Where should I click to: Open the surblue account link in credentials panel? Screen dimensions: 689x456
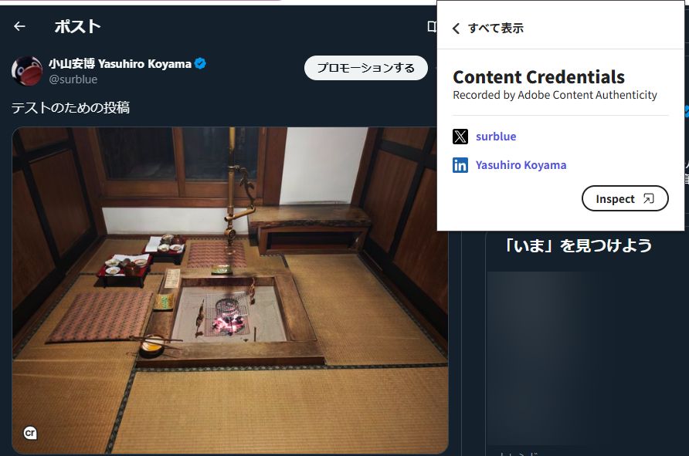[494, 137]
